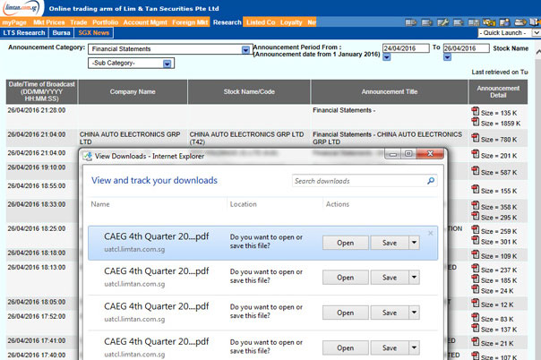Sort downloads by Name column

[x=100, y=204]
